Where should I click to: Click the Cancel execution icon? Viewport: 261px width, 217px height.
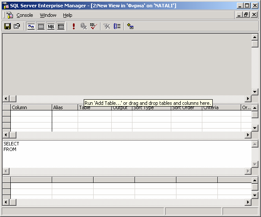coord(84,26)
